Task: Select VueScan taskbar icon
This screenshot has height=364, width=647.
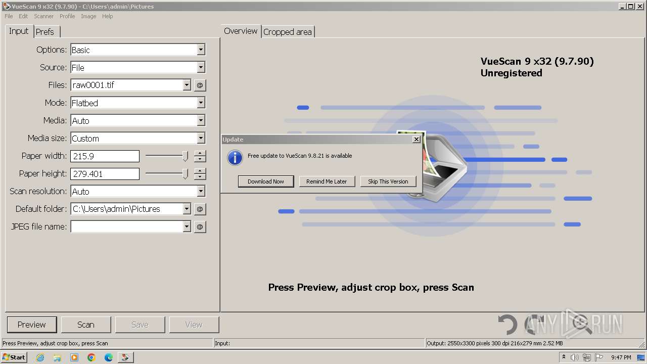Action: pyautogui.click(x=126, y=357)
